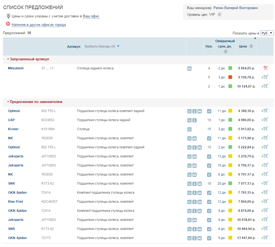Click the red delivery indicator for 3 дн.

(230, 77)
